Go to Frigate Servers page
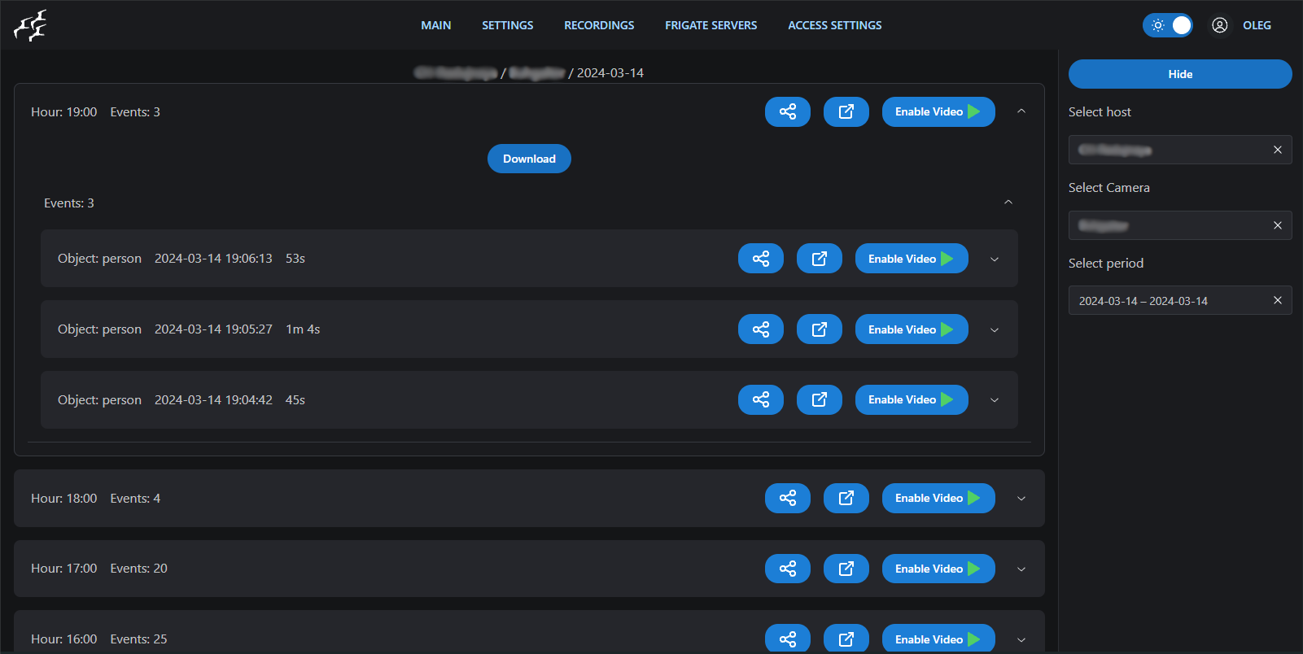This screenshot has height=654, width=1303. pos(711,25)
